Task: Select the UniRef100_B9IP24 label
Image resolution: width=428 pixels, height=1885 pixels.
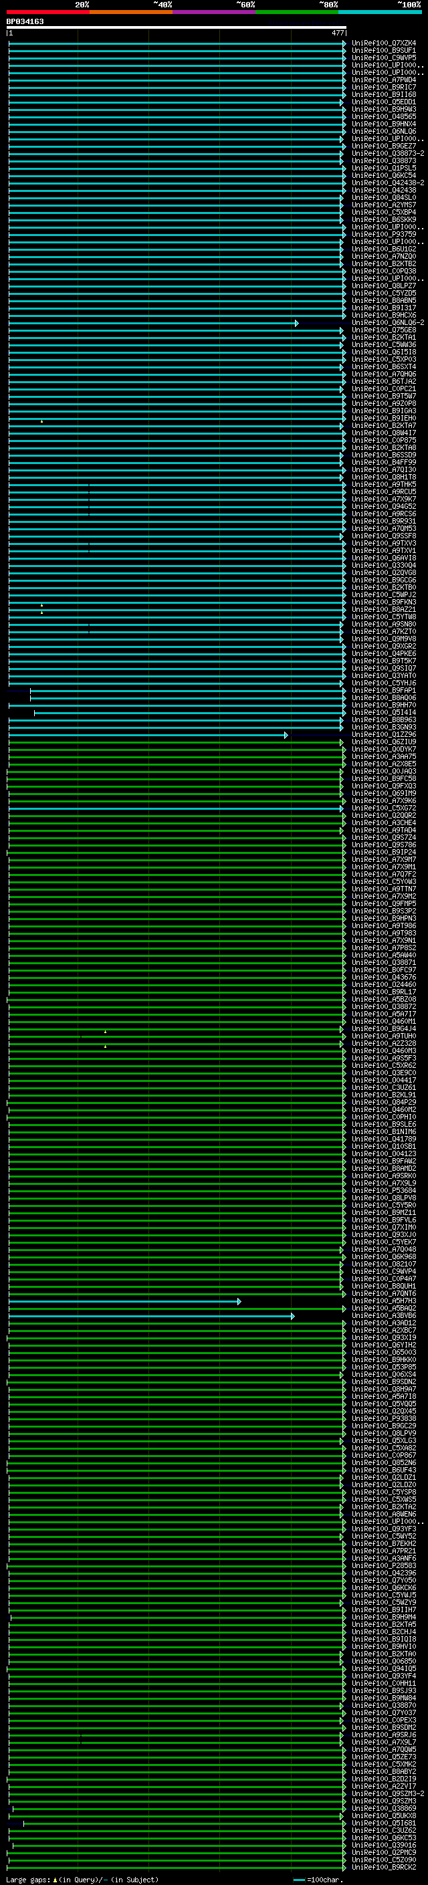Action: pos(384,853)
